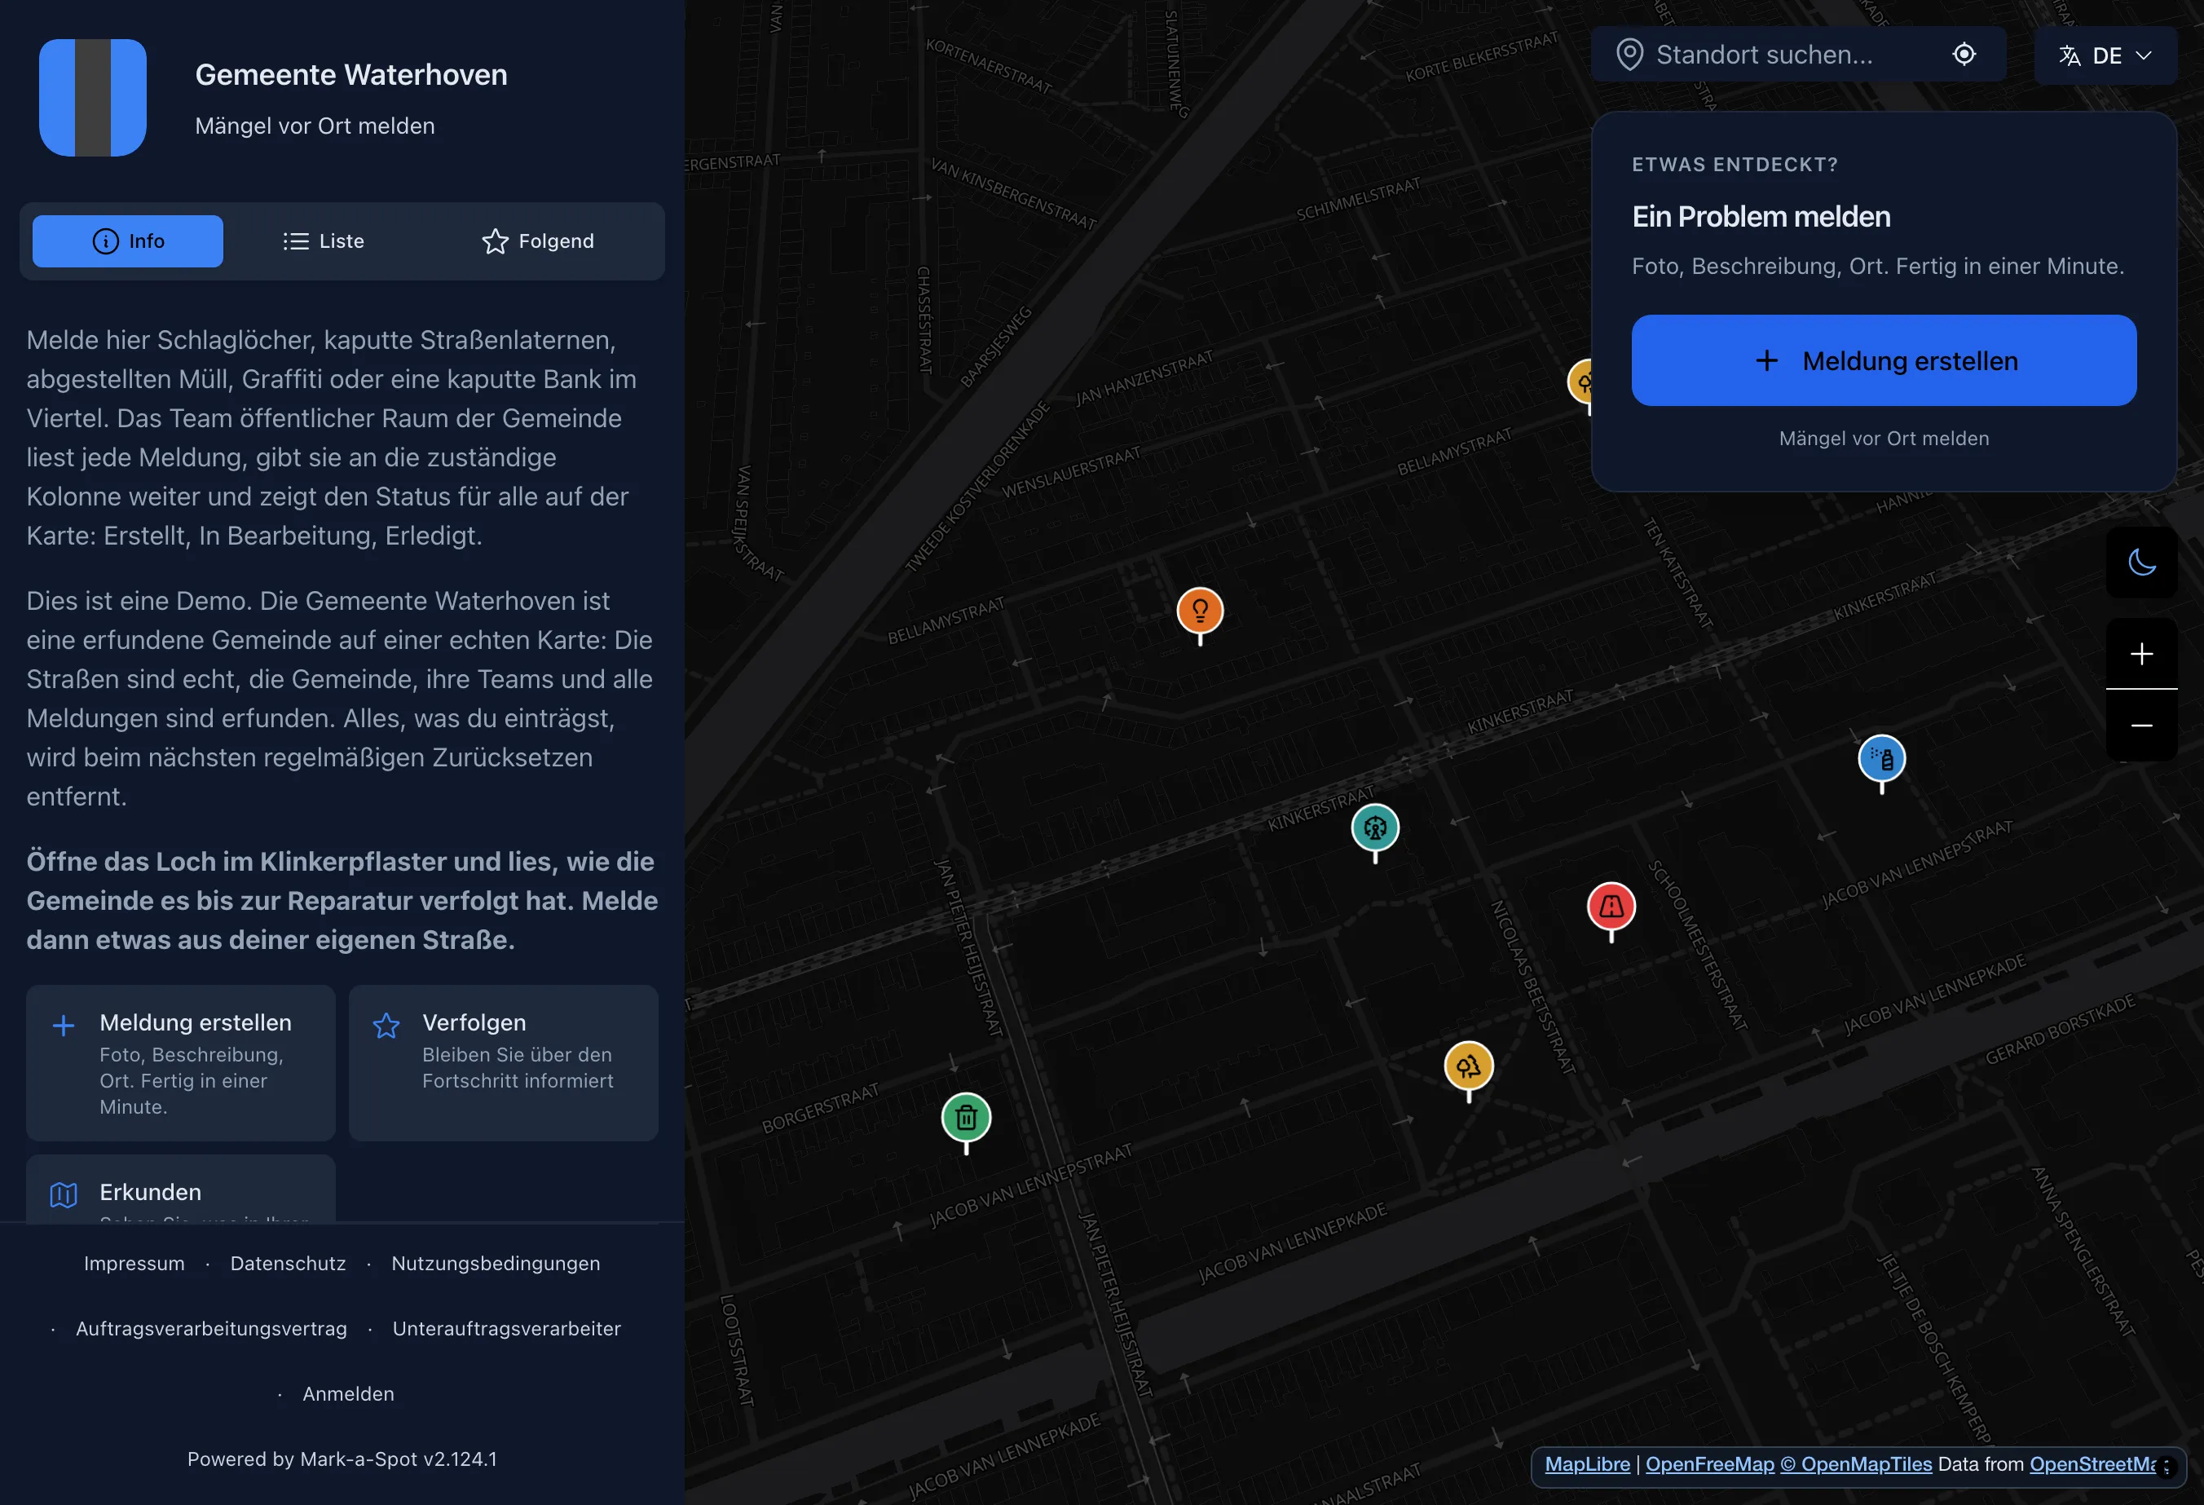Open the Datenschutz link
This screenshot has height=1505, width=2204.
pyautogui.click(x=289, y=1263)
